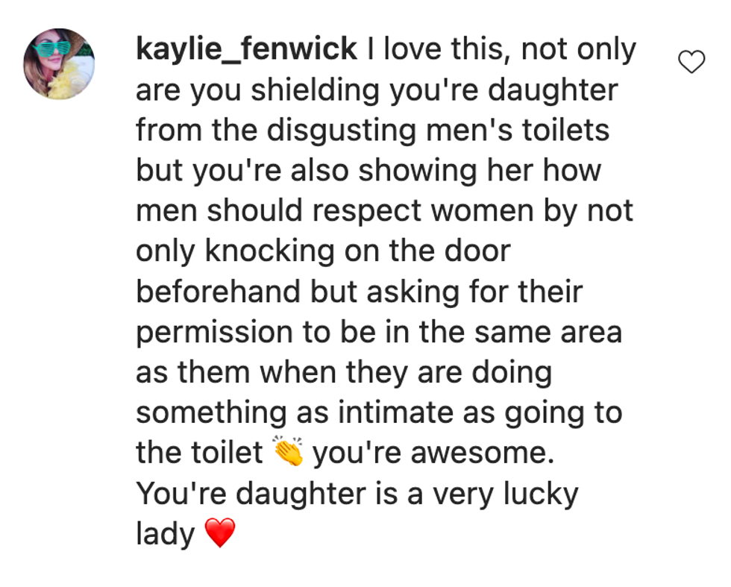Click the clapping hands emoji
Screen dimensions: 731x587
pyautogui.click(x=289, y=453)
